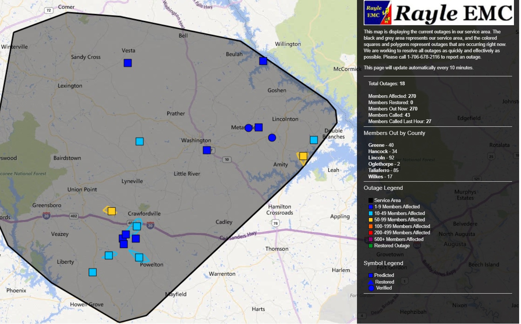Click the Warrenton town label
521x324 pixels.
pos(222,274)
